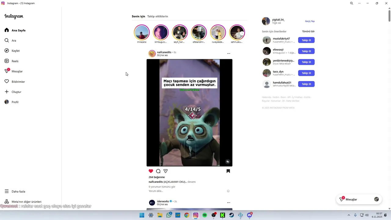Click vertical scrollbar down arrow

tap(389, 208)
